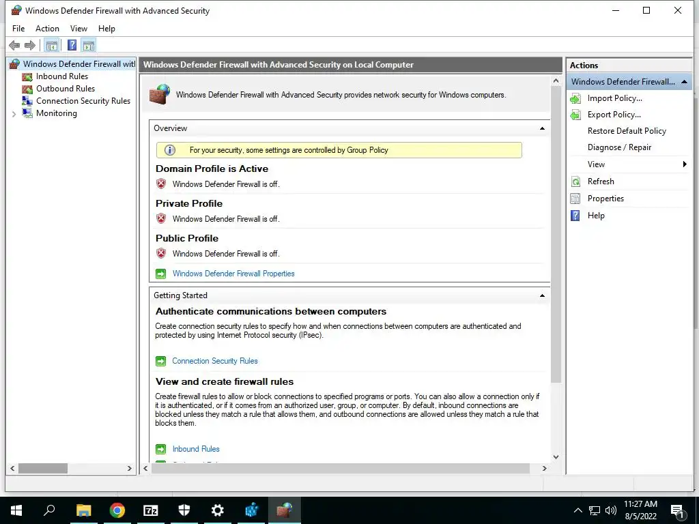Viewport: 699px width, 524px height.
Task: Click the Refresh icon in Actions pane
Action: click(x=575, y=181)
